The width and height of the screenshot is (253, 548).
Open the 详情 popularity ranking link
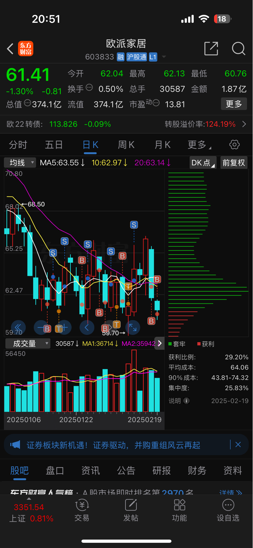pos(231,492)
